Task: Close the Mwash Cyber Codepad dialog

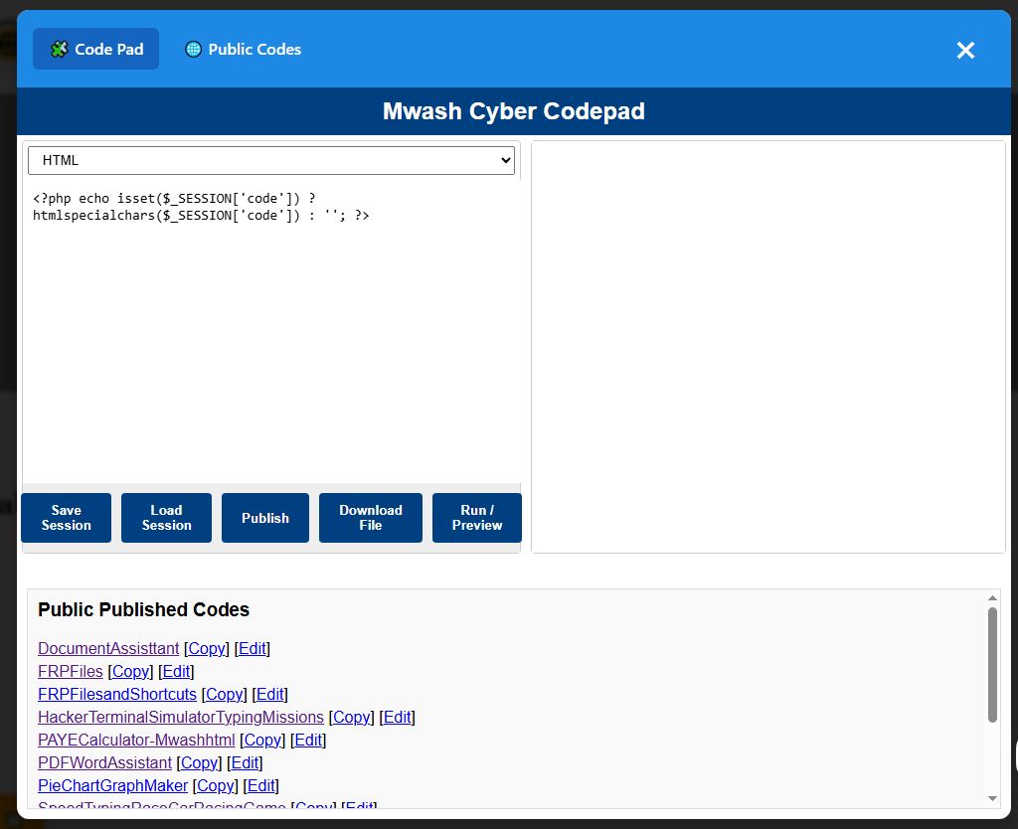Action: tap(964, 50)
